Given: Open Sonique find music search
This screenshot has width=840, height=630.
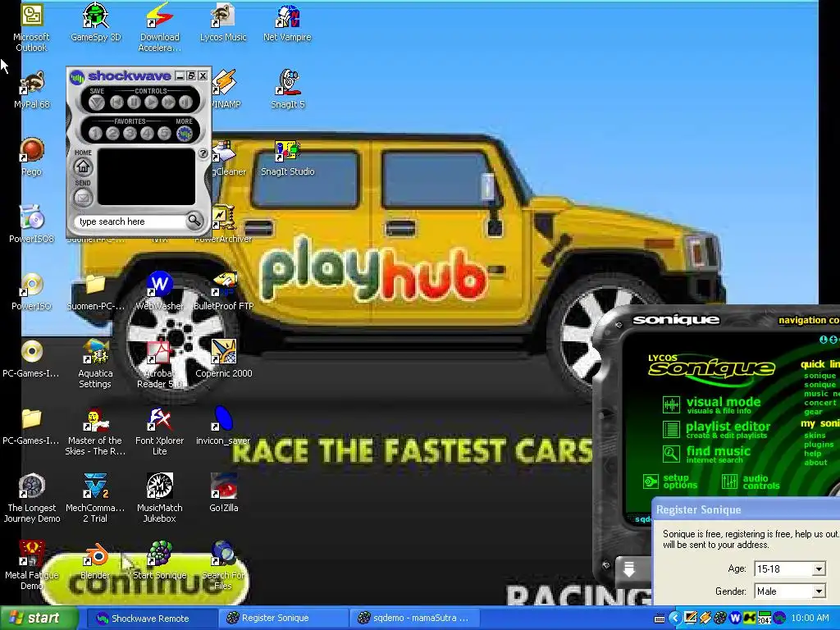Looking at the screenshot, I should coord(719,454).
